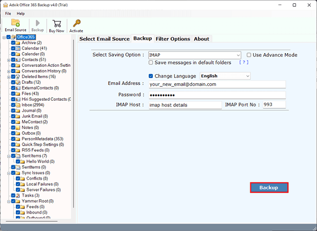This screenshot has height=231, width=317.
Task: Select the MeContact (2) folder
Action: [x=35, y=122]
